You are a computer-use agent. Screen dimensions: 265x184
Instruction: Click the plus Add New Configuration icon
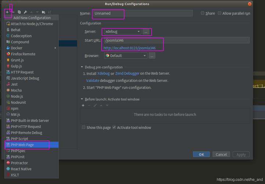(x=7, y=12)
